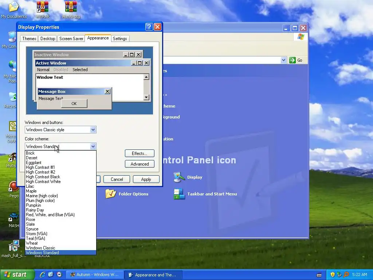Choose the Lilac color scheme
The image size is (373, 280).
click(61, 186)
